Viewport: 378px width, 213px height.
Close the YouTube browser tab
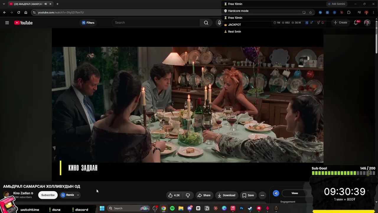click(50, 4)
